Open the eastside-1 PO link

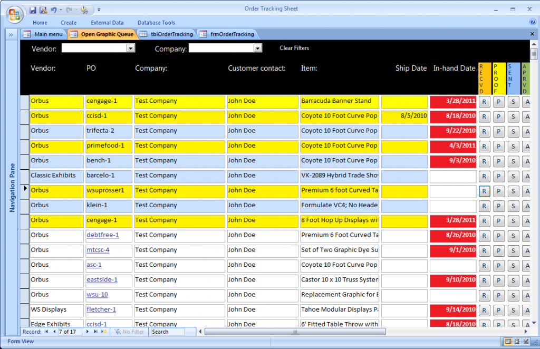click(102, 279)
